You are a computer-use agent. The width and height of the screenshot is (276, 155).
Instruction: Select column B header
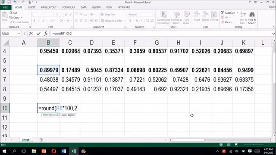(x=48, y=43)
